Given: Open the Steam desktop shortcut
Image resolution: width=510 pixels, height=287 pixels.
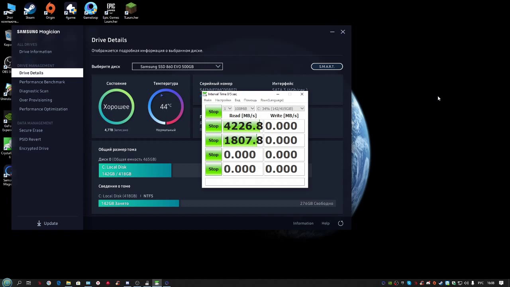Looking at the screenshot, I should pos(30,11).
